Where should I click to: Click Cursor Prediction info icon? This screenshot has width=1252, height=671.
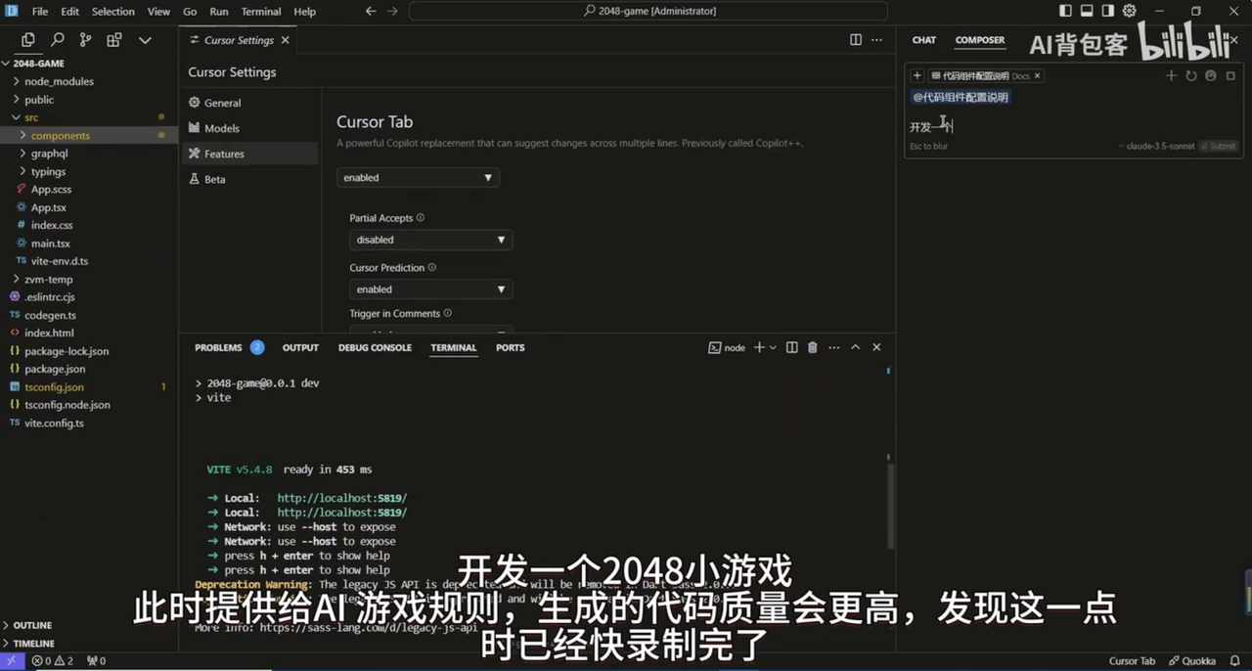[432, 267]
